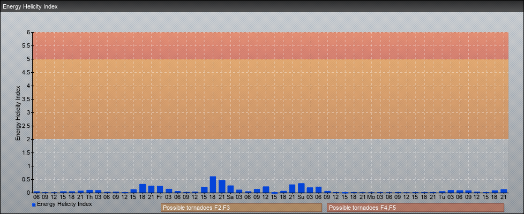Select the 'Possible tornadoes F4,F5' legend box

[x=415, y=208]
